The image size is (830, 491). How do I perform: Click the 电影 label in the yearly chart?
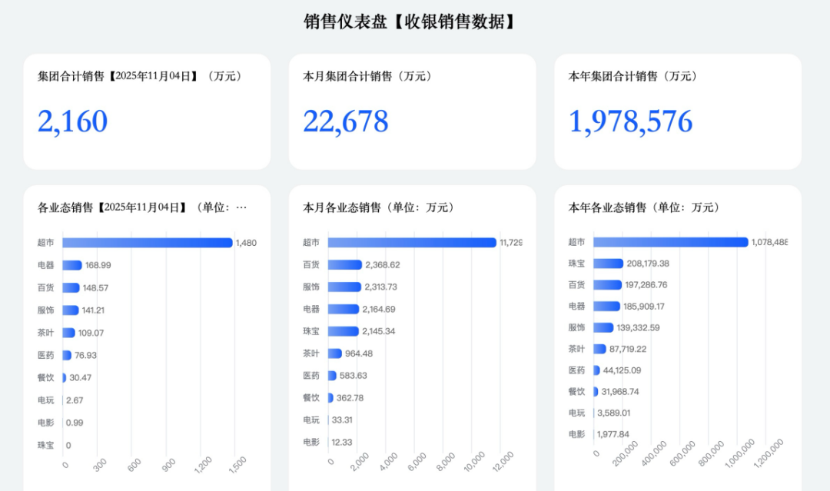point(576,434)
